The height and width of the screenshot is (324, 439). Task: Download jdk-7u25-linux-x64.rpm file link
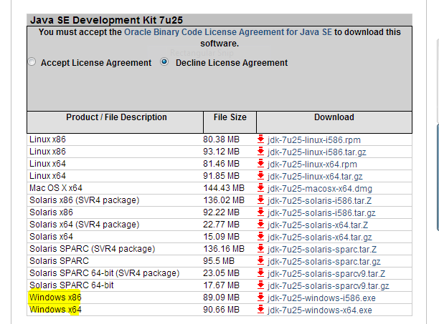click(312, 164)
